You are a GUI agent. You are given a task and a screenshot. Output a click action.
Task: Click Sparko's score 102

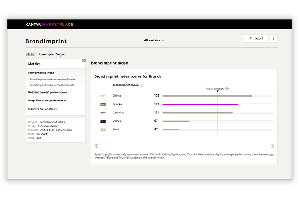click(157, 104)
